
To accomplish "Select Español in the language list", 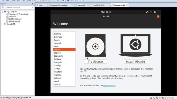I will 64,53.
